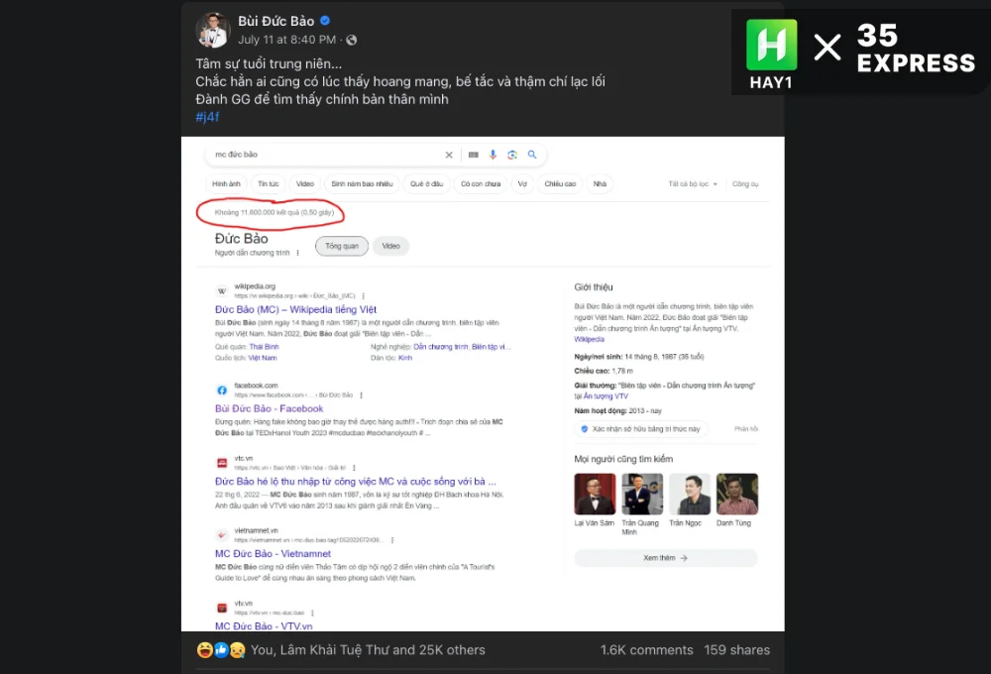Select the Video pill next to Tổng quan

click(390, 246)
